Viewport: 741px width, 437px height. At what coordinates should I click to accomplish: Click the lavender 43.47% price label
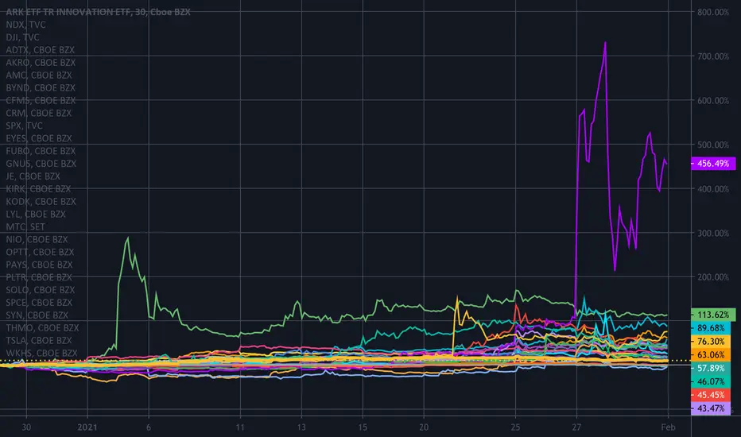[x=711, y=408]
